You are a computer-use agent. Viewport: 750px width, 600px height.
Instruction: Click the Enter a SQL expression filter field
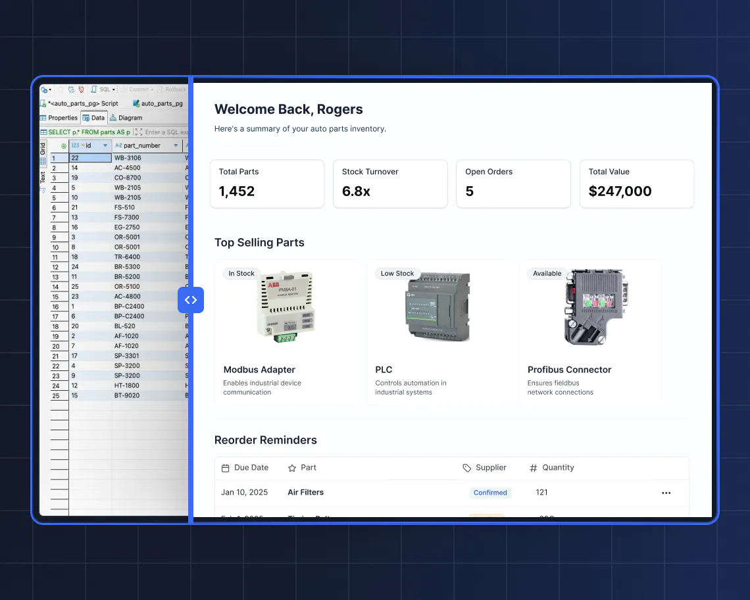point(166,132)
